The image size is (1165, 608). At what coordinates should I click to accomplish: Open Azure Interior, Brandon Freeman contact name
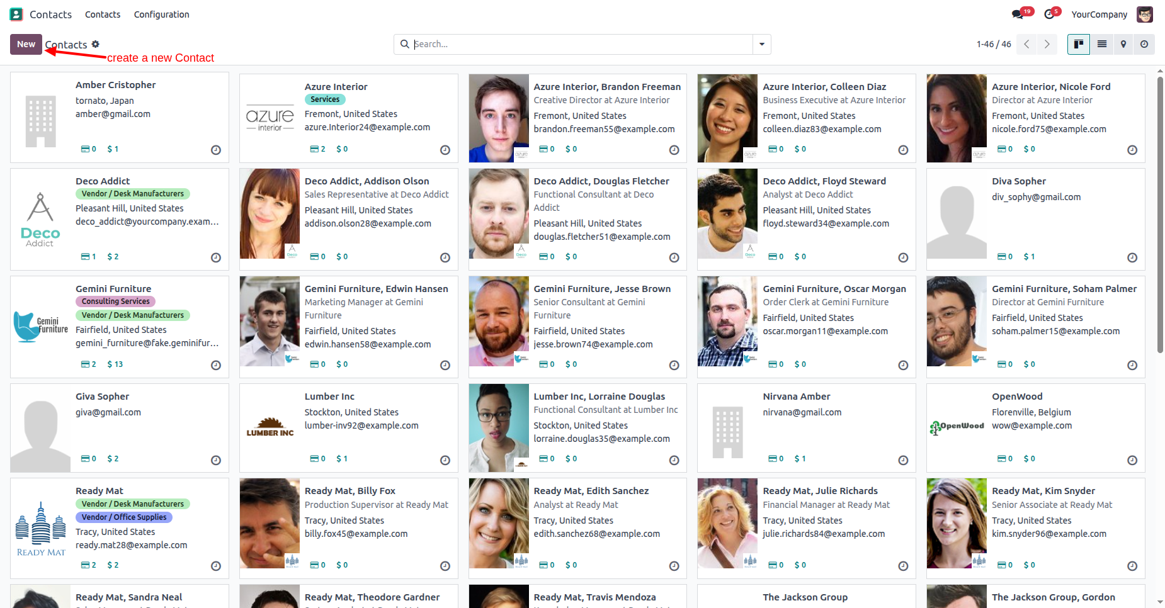tap(607, 87)
